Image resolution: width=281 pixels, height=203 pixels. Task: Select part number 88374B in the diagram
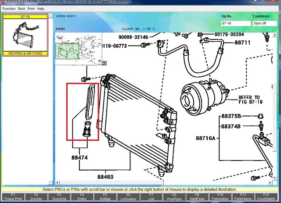tap(231, 127)
